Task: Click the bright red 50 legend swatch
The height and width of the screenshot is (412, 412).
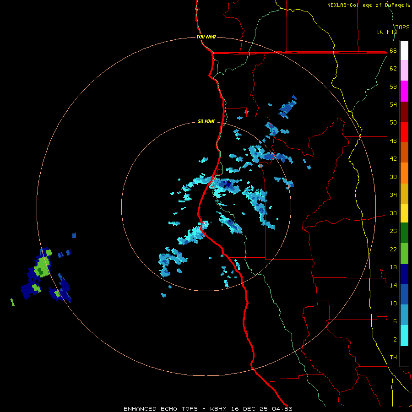Action: (x=404, y=132)
